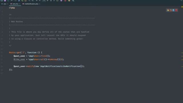This screenshot has width=183, height=103.
Task: Click the green Copy toolbar icon
Action: point(22,1)
